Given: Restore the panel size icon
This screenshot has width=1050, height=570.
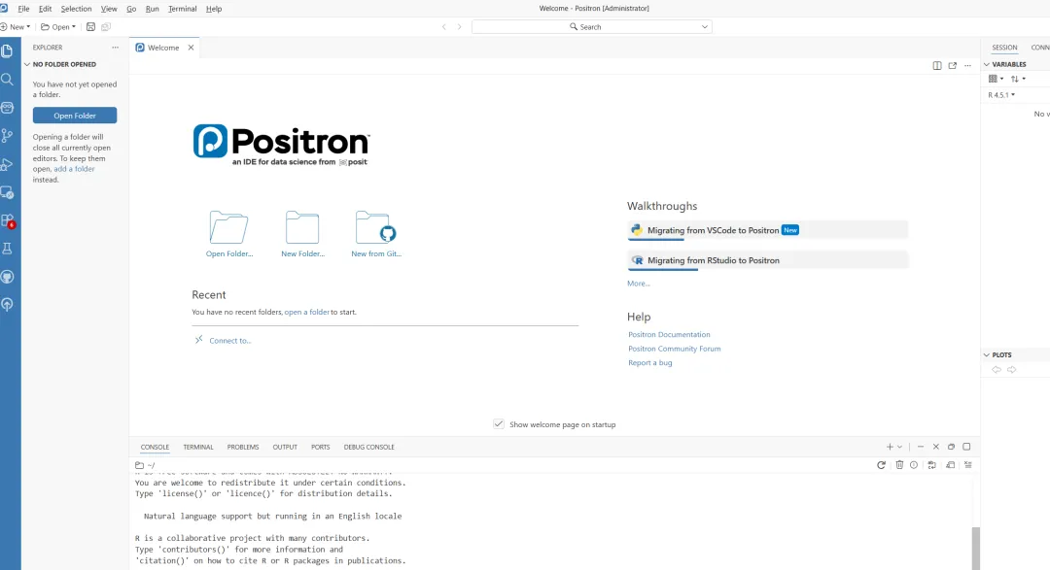Looking at the screenshot, I should click(951, 447).
